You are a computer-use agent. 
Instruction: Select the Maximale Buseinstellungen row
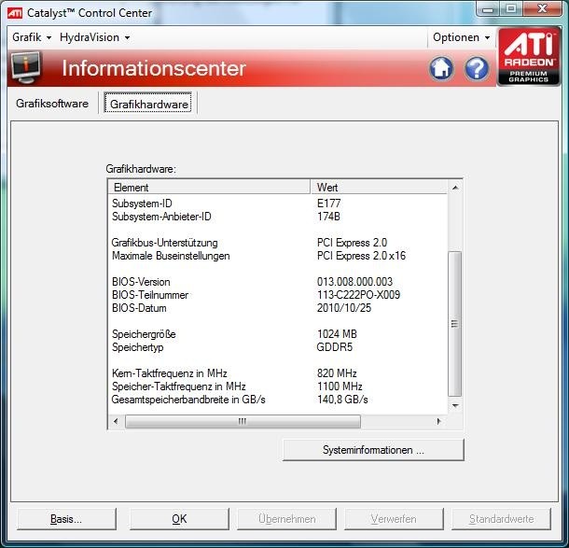278,256
